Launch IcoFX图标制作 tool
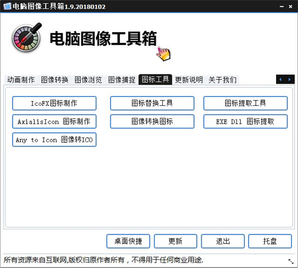Image resolution: width=298 pixels, height=268 pixels. (54, 103)
